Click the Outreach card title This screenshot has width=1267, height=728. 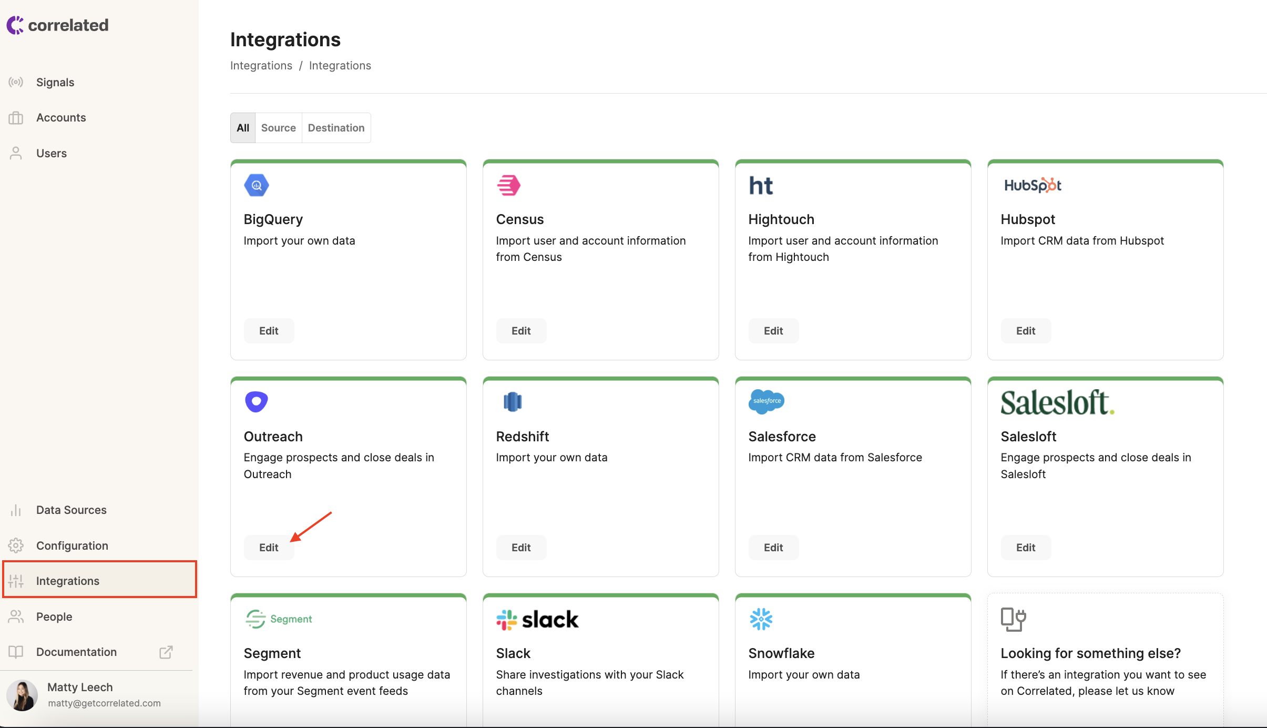point(273,437)
